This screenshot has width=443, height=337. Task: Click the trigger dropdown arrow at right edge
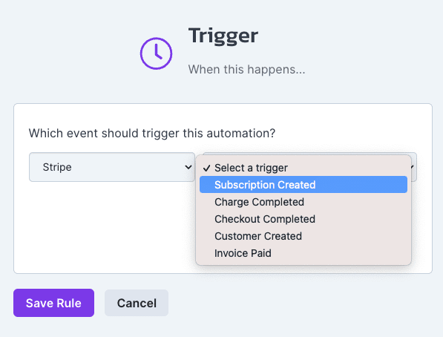[413, 167]
